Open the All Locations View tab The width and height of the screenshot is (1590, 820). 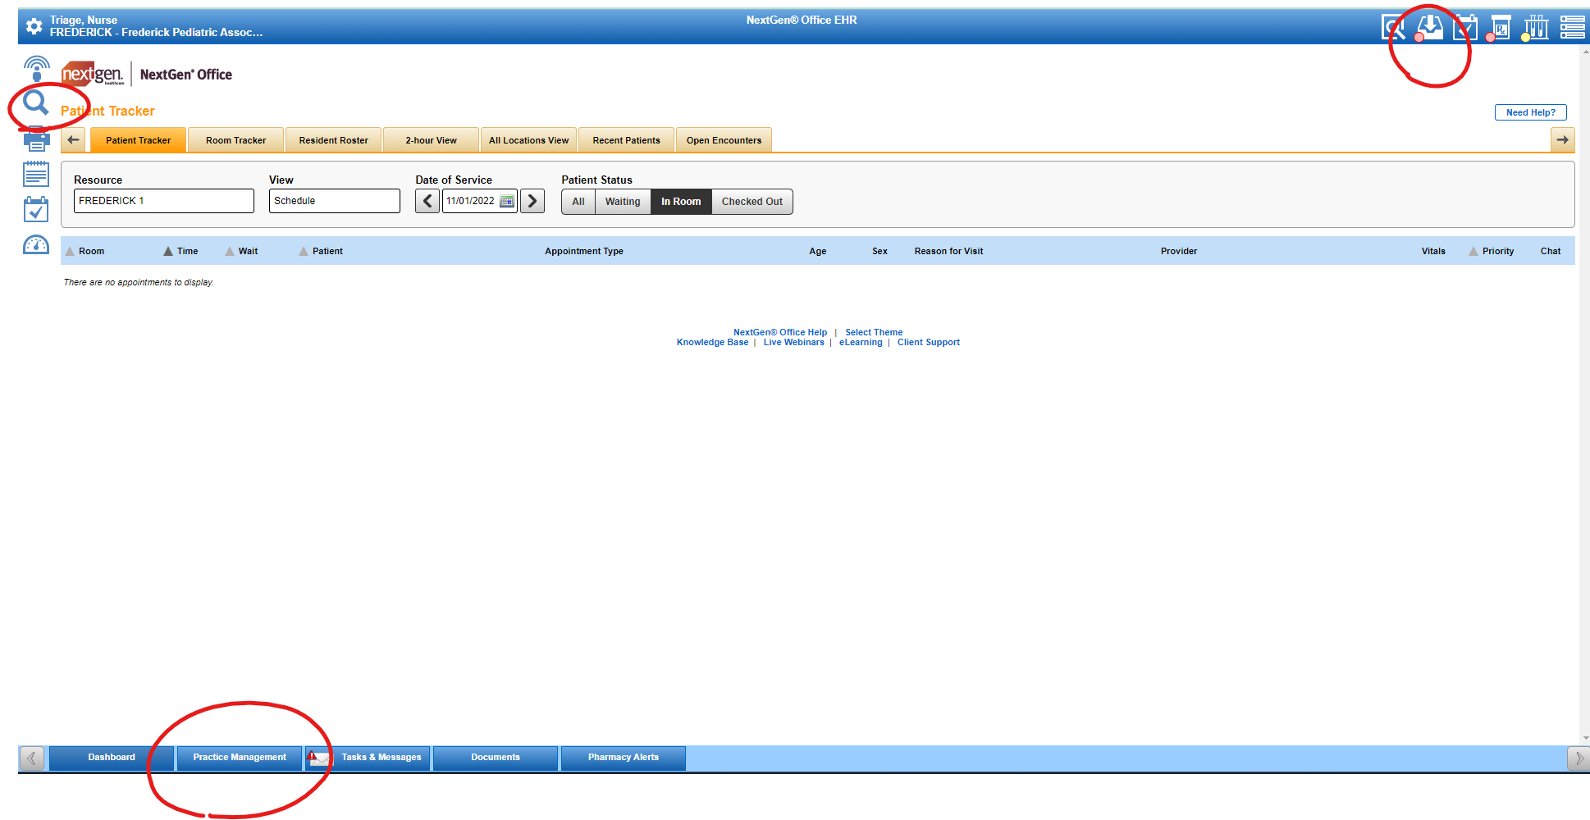(529, 140)
